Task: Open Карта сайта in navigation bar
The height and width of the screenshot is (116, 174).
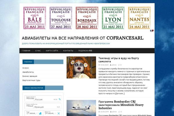Action: [x=52, y=51]
